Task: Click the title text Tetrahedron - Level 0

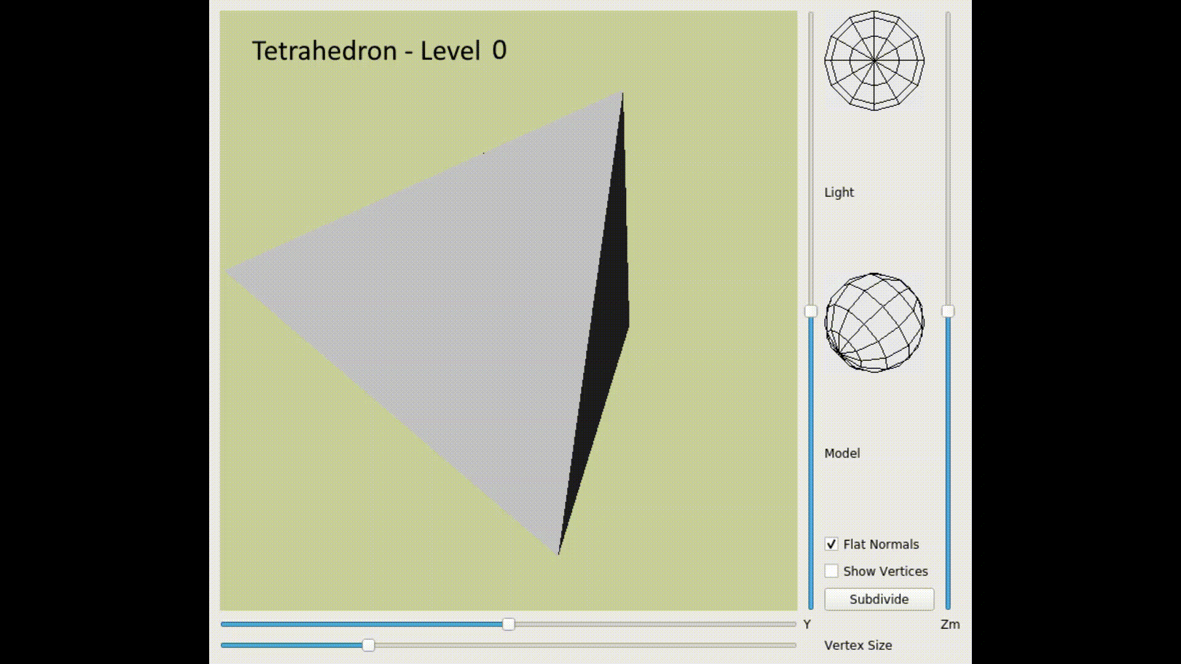Action: tap(379, 50)
